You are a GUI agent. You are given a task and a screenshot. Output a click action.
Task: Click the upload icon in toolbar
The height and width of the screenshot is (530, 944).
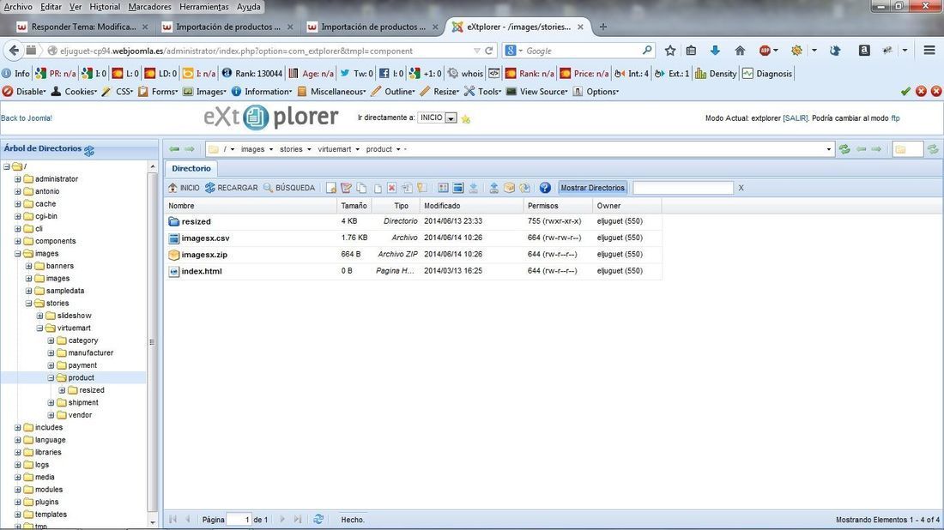click(493, 188)
